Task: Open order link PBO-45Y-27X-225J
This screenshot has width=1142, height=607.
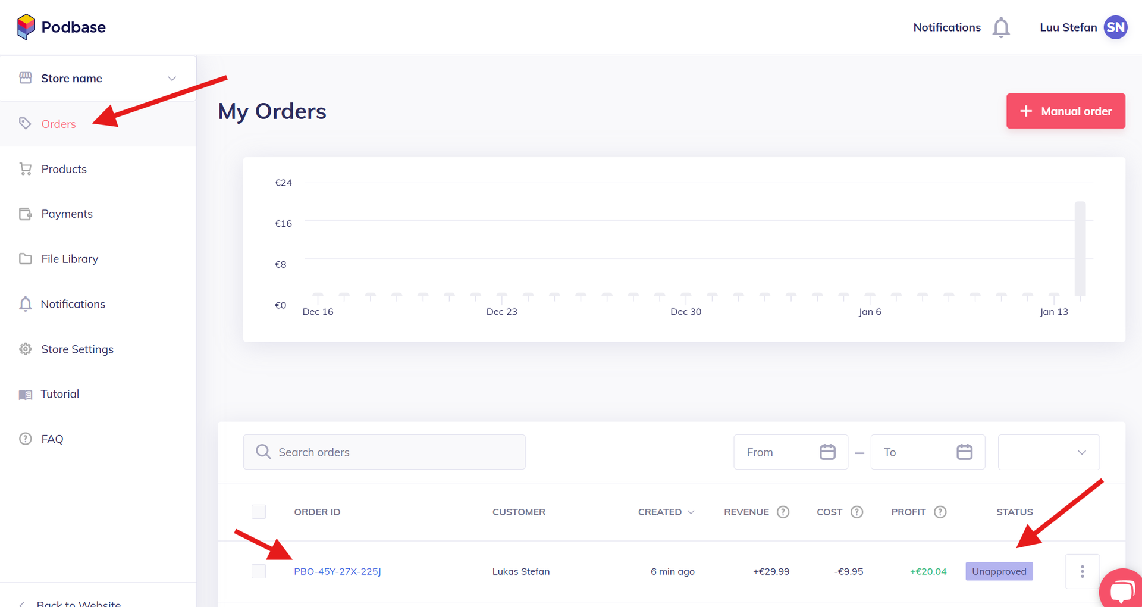Action: [x=337, y=571]
